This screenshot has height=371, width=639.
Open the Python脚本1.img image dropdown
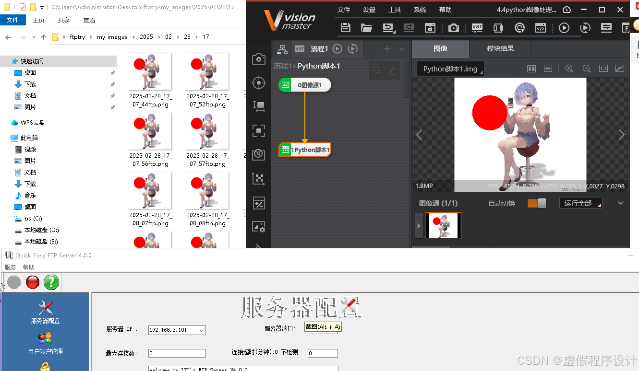point(450,69)
